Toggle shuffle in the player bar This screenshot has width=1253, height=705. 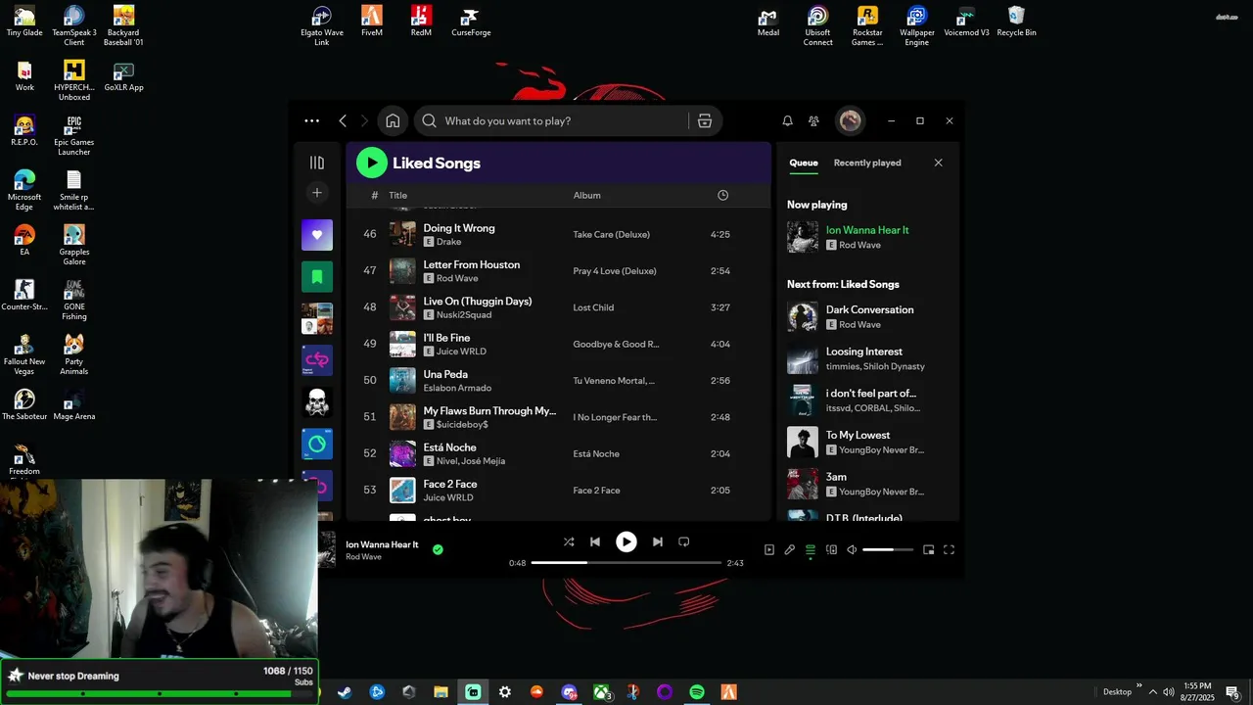click(x=569, y=541)
